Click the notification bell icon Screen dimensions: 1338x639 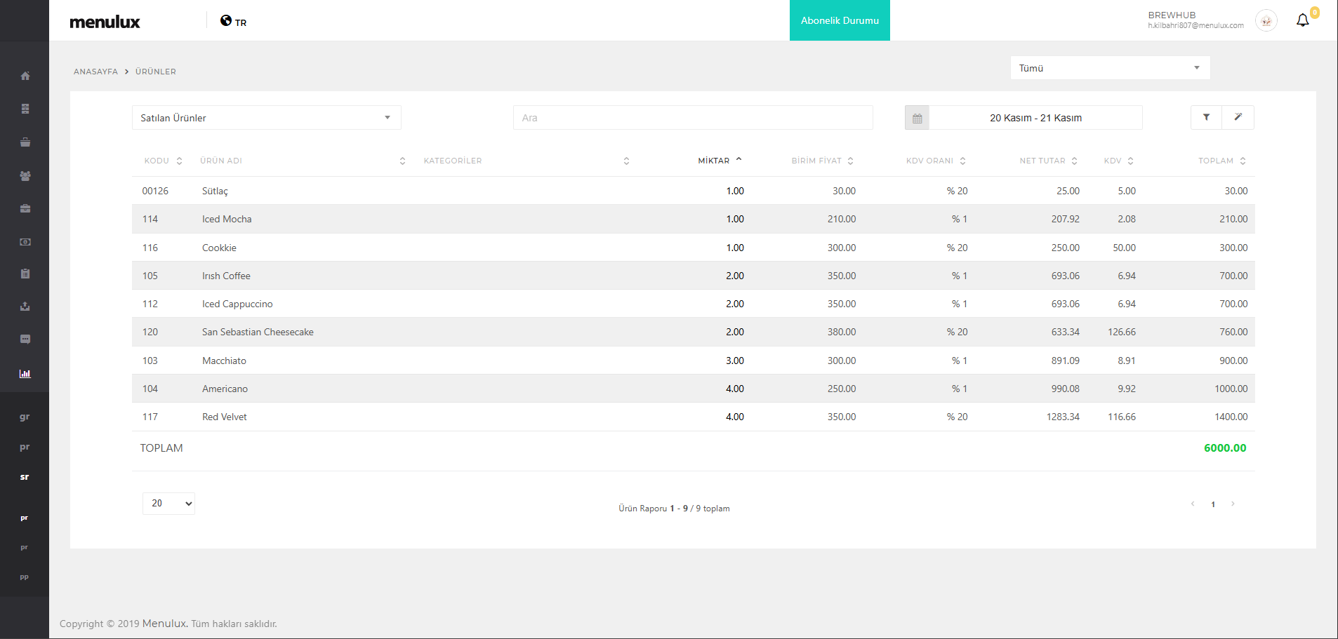(1302, 20)
